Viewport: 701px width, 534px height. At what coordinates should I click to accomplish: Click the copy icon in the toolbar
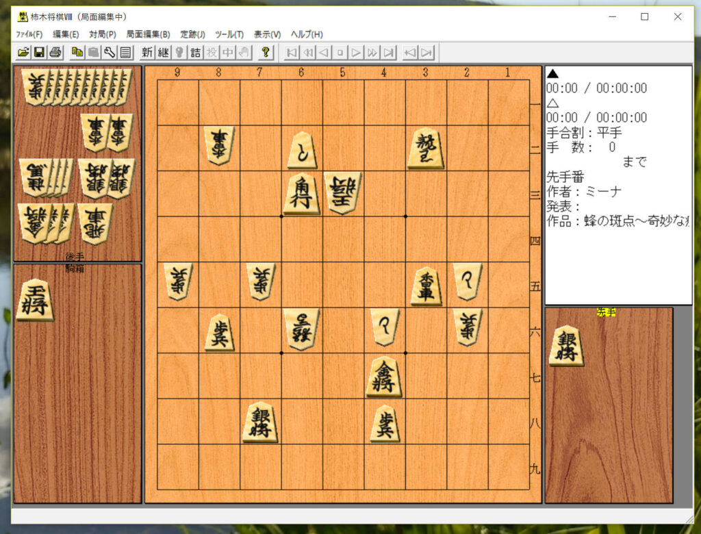77,52
